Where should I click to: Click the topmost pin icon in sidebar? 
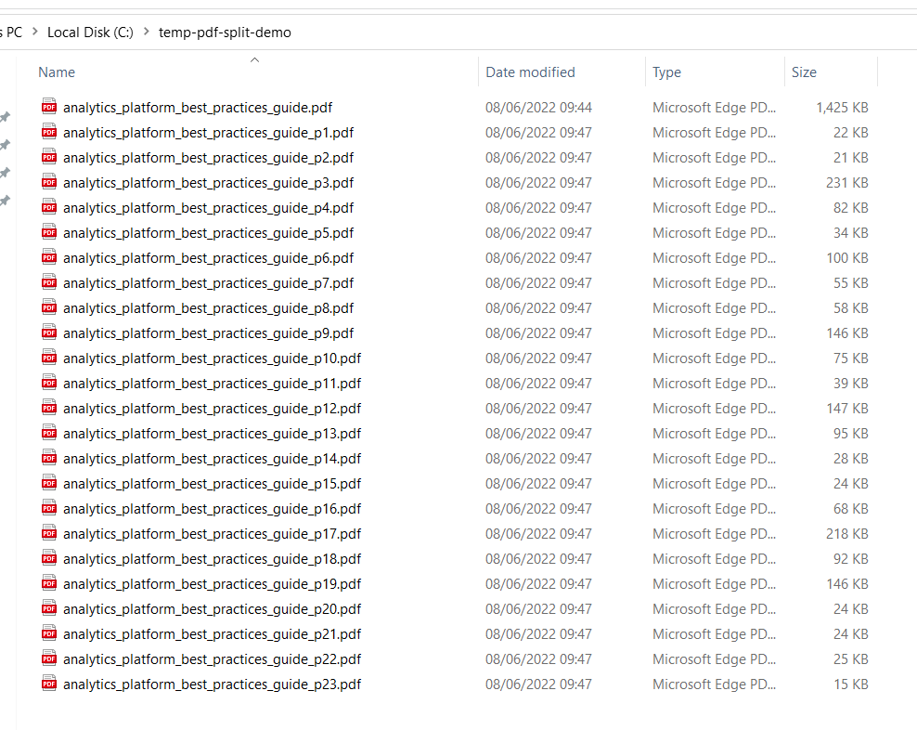(x=5, y=117)
